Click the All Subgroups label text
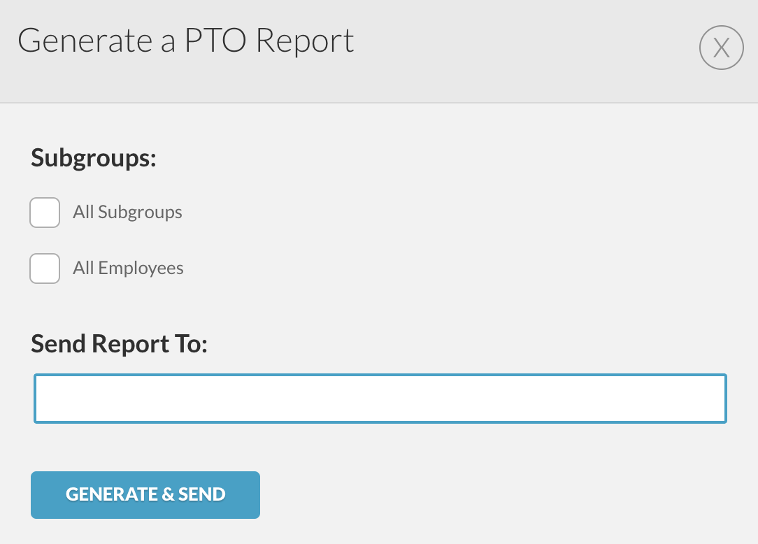The width and height of the screenshot is (758, 544). coord(128,213)
